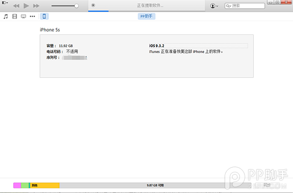Click the iTunes restore preparation status text

[186, 52]
